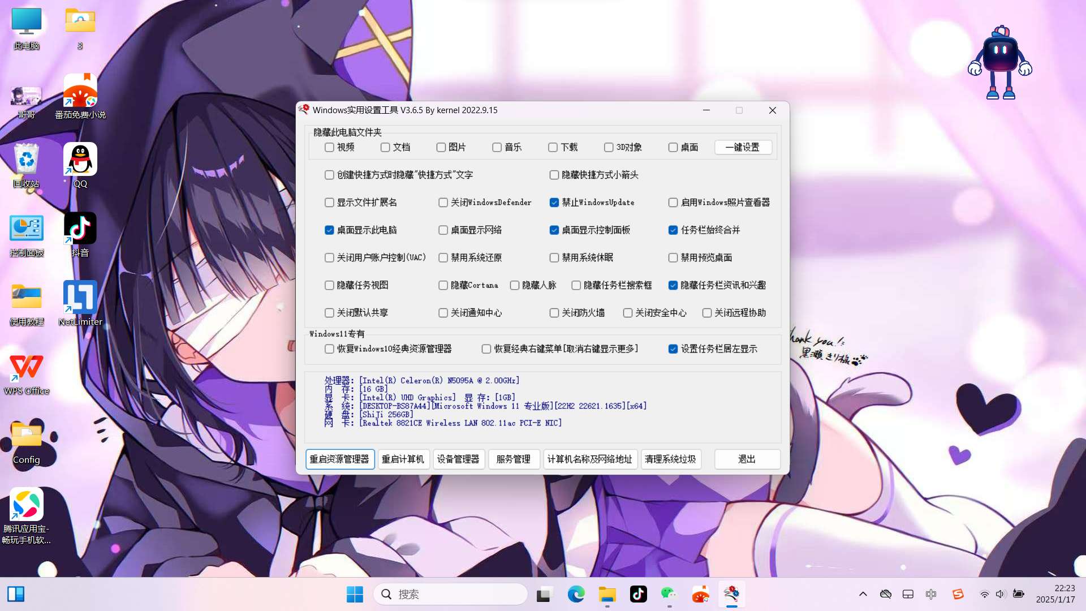The width and height of the screenshot is (1086, 611).
Task: Click the Sogou input method tray icon
Action: [958, 594]
